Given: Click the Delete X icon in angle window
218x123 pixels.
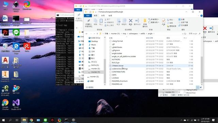Looking at the screenshot, I should point(130,21).
